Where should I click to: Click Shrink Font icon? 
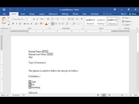pos(37,19)
